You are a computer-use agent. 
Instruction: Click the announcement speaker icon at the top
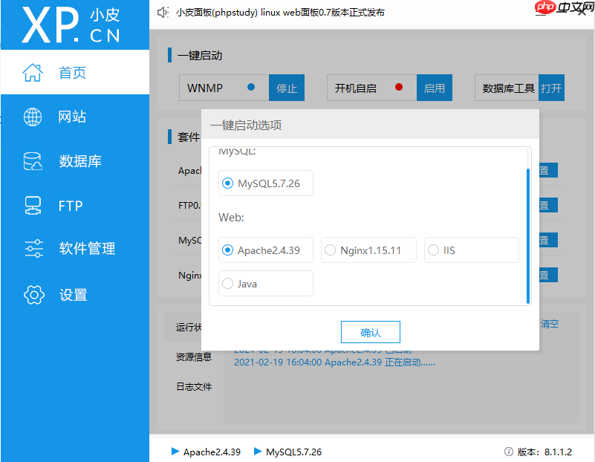click(x=163, y=11)
